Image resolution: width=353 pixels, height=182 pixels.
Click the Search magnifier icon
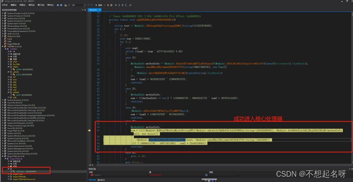[x=130, y=5]
